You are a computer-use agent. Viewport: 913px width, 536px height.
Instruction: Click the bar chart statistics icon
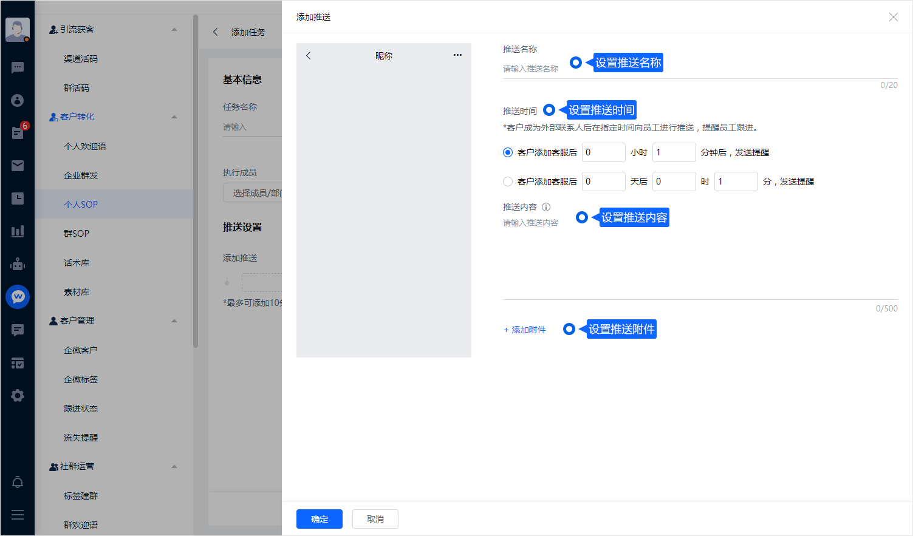coord(18,231)
